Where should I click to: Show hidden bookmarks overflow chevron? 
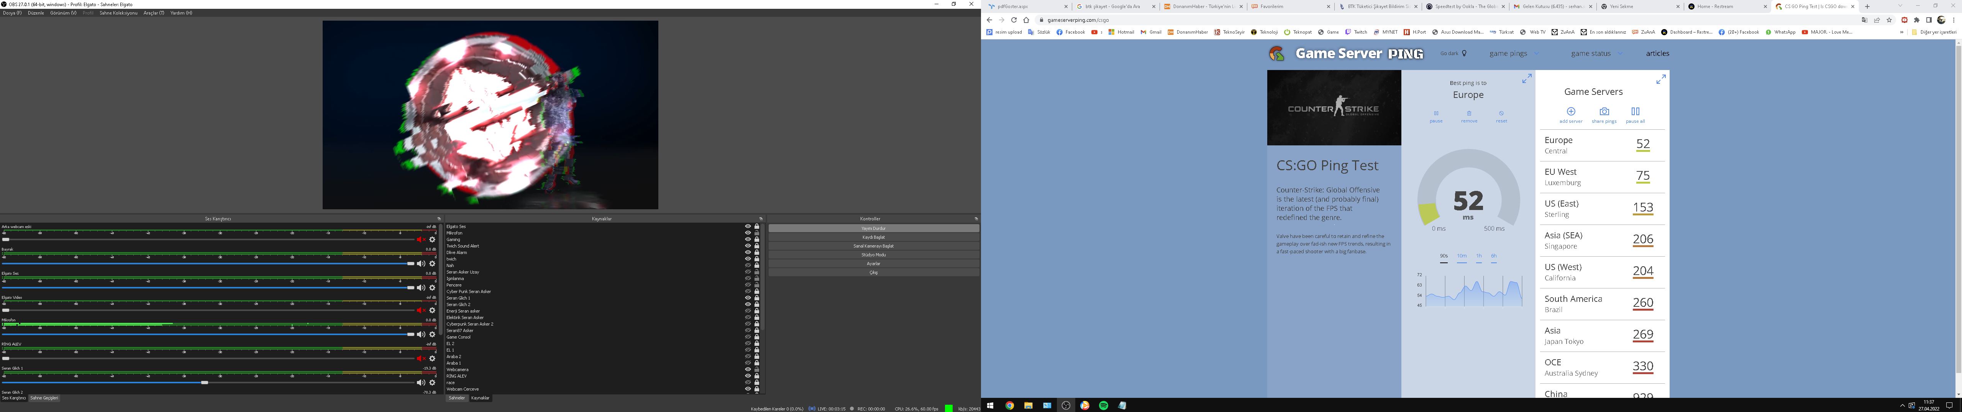pos(1901,32)
